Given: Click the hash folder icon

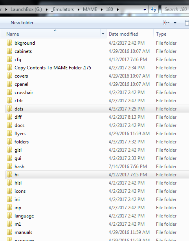Looking at the screenshot, I should pyautogui.click(x=9, y=166).
